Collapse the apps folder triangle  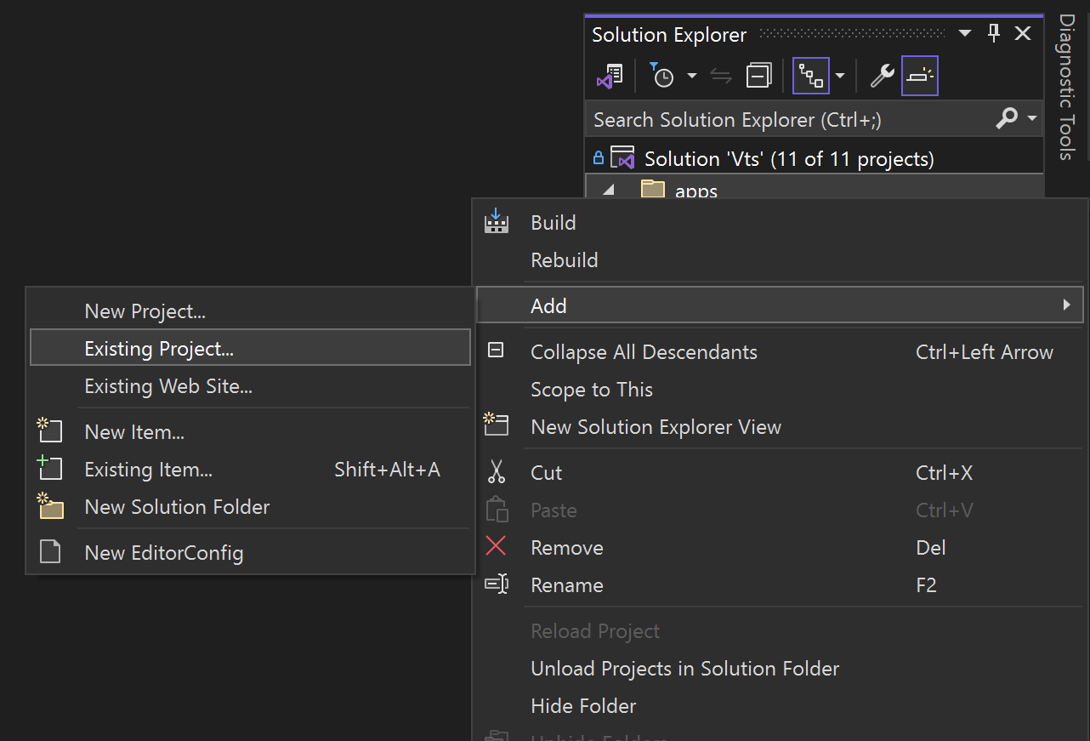[607, 191]
